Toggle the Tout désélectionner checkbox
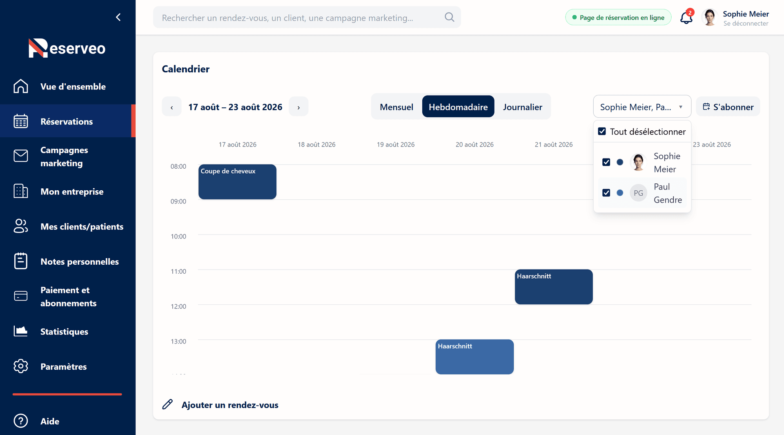784x435 pixels. tap(602, 132)
